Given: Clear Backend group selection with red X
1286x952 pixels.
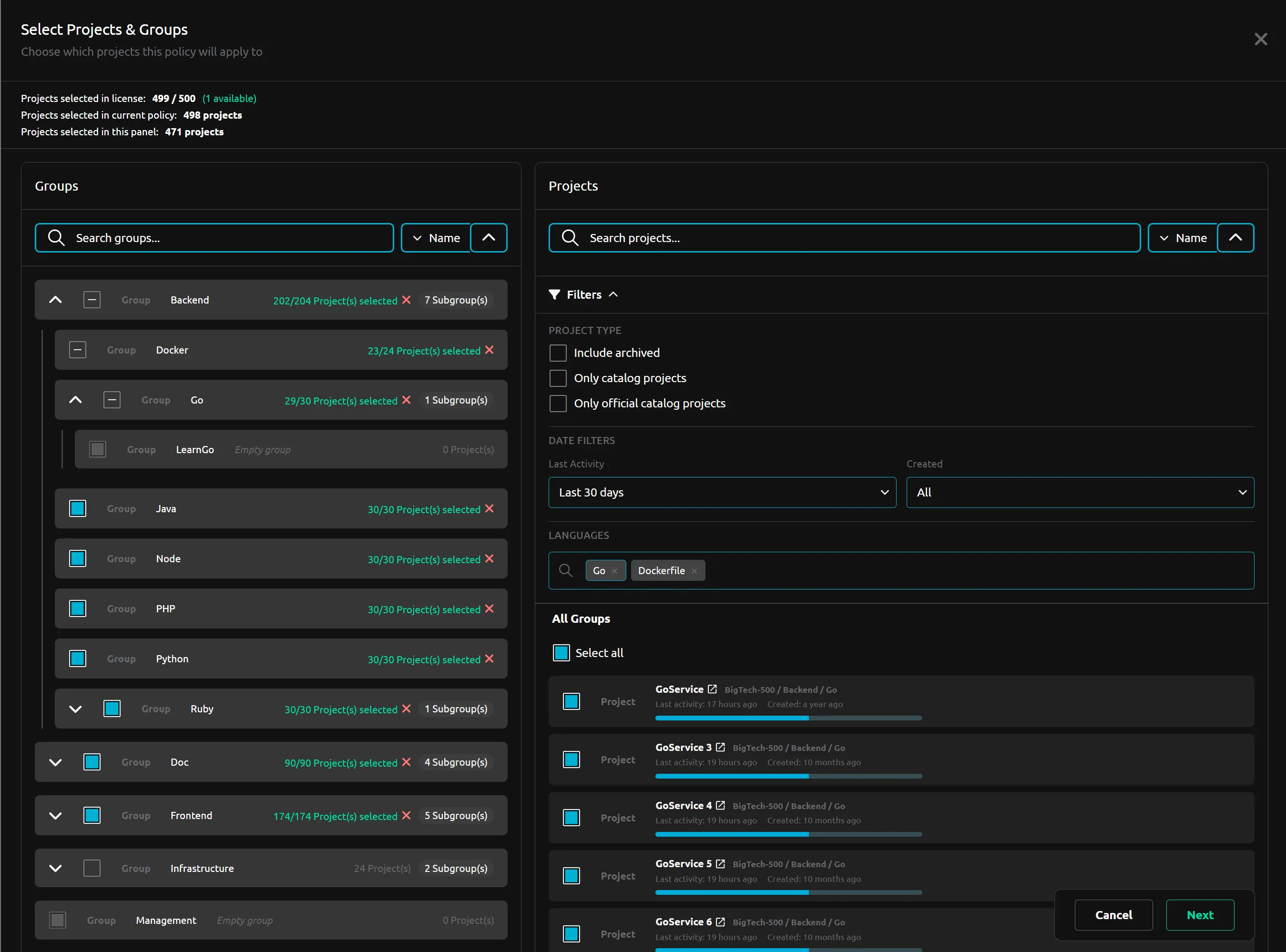Looking at the screenshot, I should coord(408,300).
